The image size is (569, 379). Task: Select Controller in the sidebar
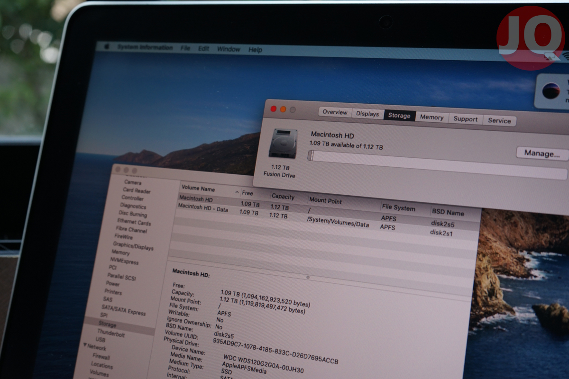coord(132,198)
